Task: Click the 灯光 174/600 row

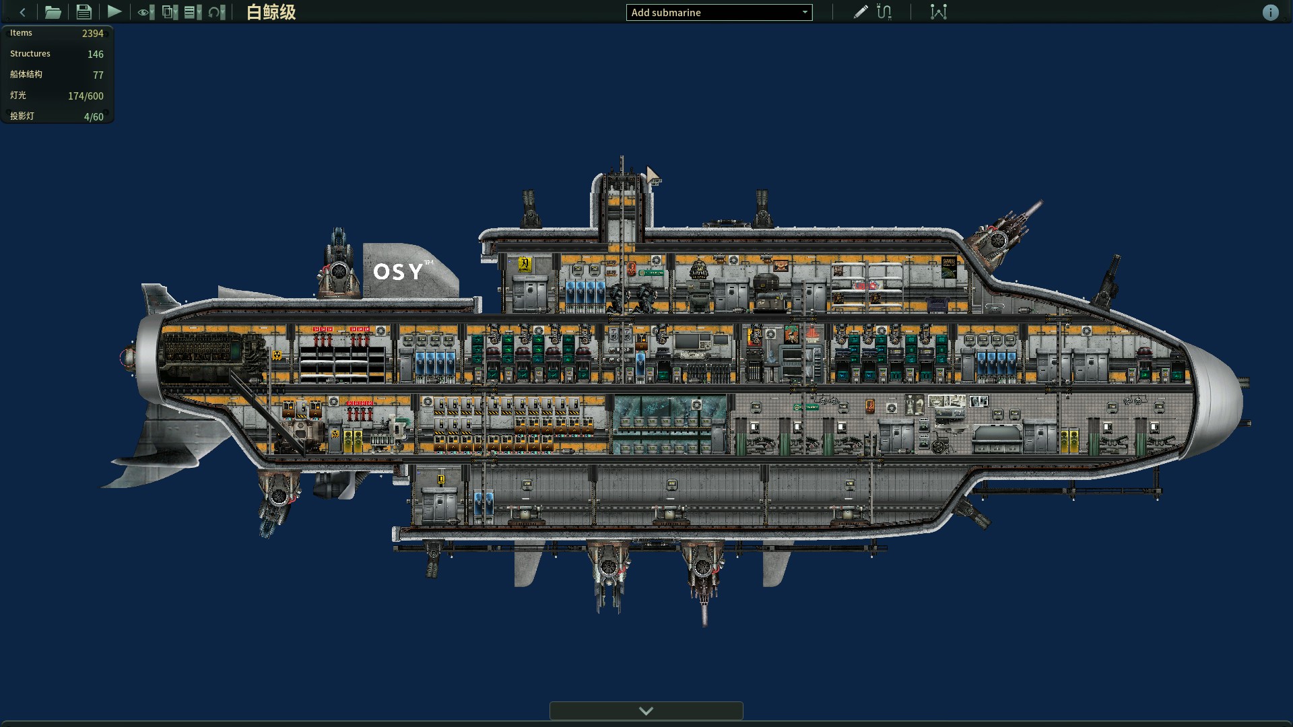Action: tap(57, 96)
